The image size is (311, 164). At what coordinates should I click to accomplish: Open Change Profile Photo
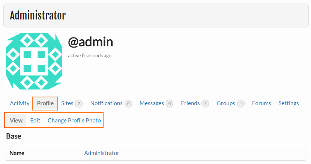coord(74,121)
